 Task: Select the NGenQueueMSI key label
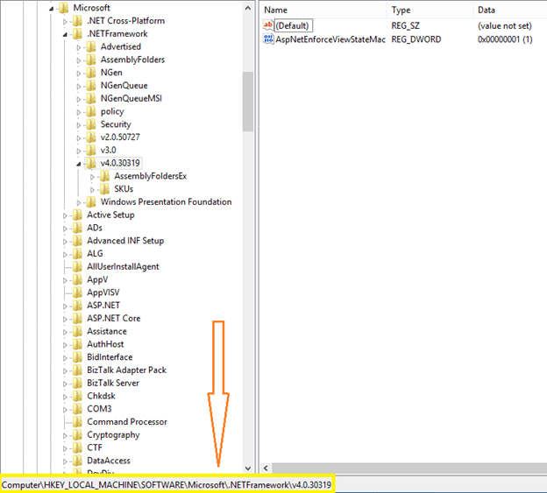[x=131, y=99]
